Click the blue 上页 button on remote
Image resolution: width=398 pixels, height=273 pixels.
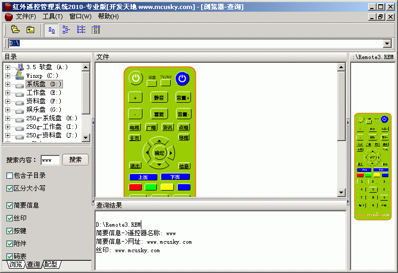[143, 177]
